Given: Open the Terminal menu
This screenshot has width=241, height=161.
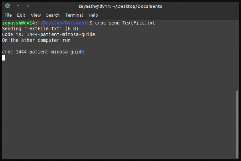Looking at the screenshot, I should [74, 15].
